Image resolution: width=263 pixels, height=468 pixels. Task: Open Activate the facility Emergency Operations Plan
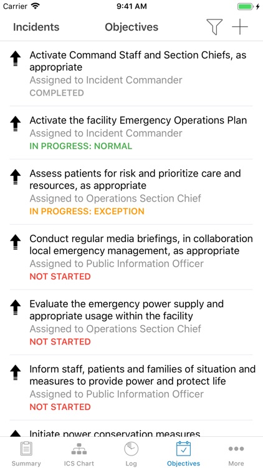131,132
